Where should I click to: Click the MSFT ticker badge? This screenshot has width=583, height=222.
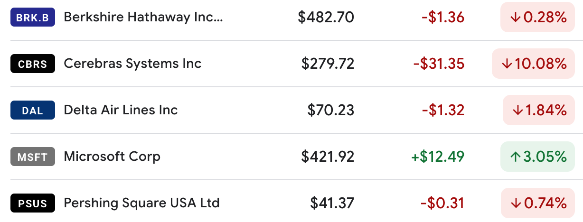point(33,157)
